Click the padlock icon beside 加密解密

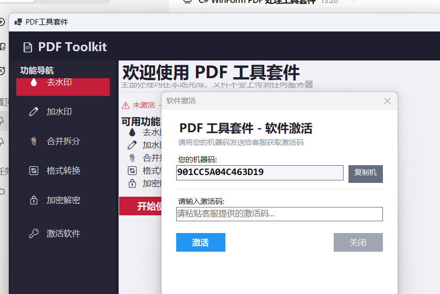tap(33, 200)
